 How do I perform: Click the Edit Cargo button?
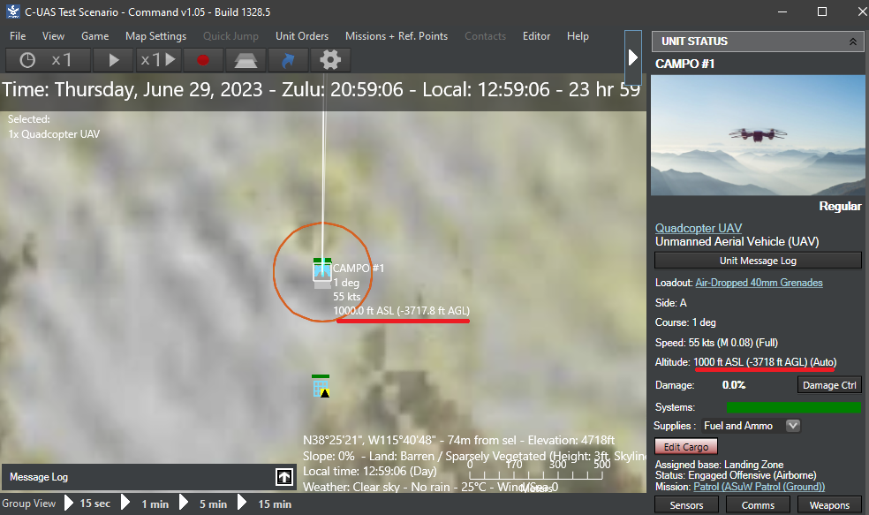[x=686, y=447]
